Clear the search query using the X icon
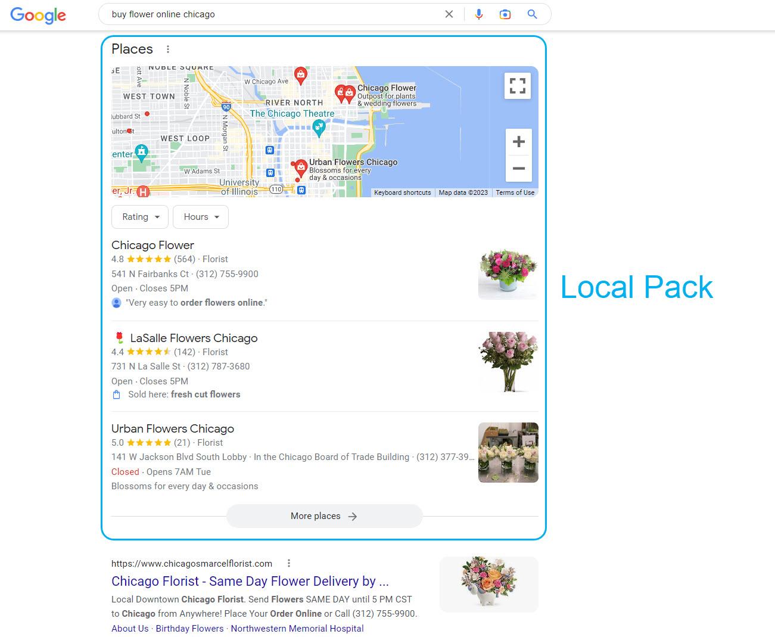This screenshot has height=637, width=775. tap(449, 14)
